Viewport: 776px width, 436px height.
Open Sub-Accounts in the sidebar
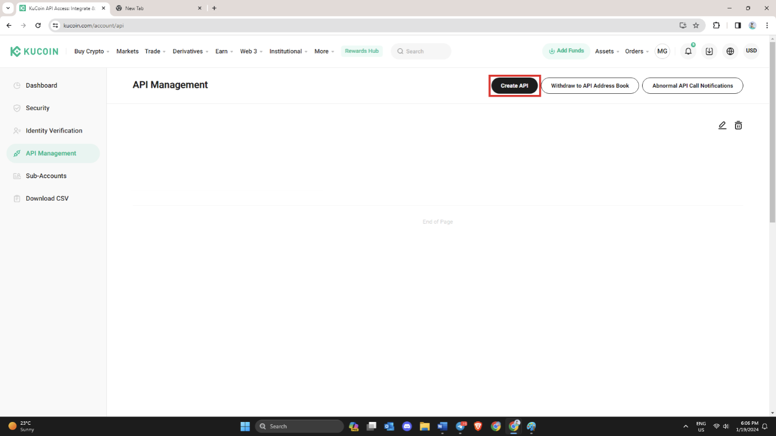coord(46,176)
